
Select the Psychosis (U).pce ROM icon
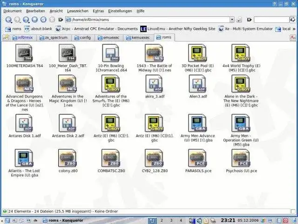(241, 158)
